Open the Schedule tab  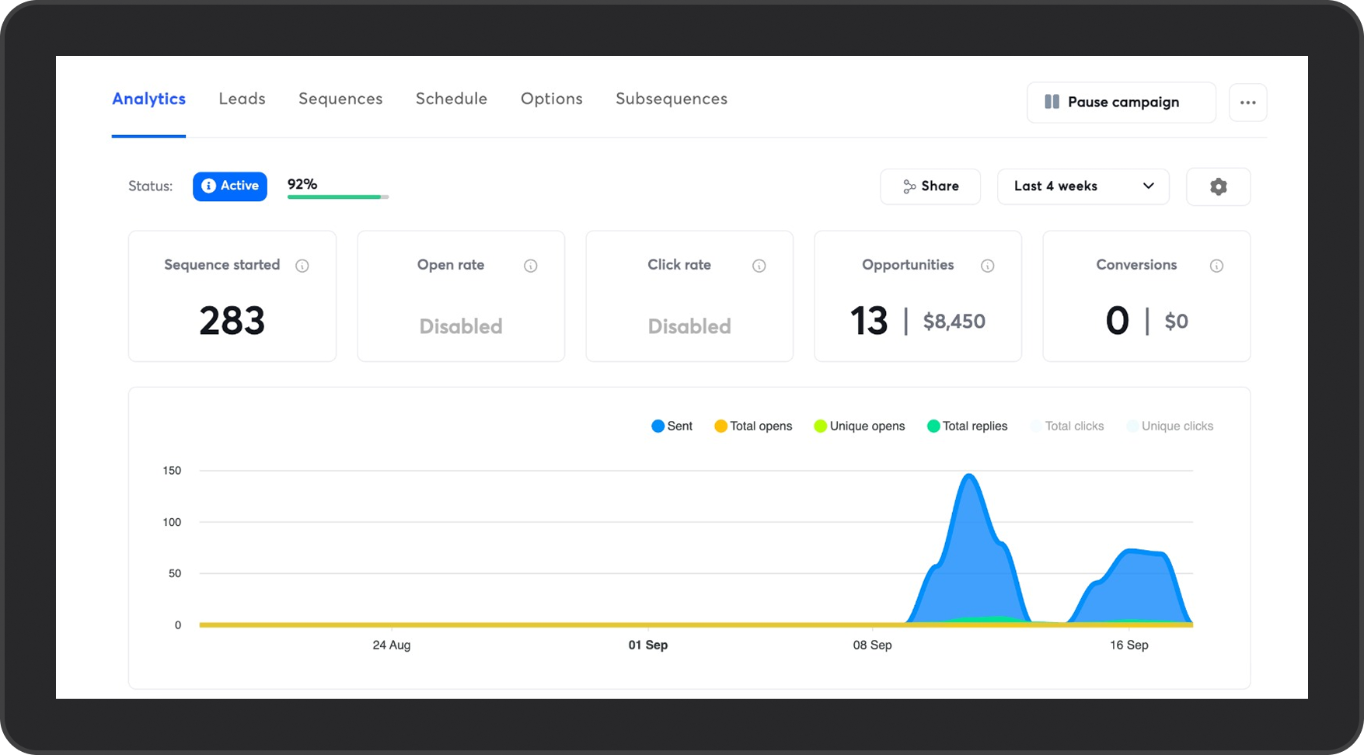point(452,99)
